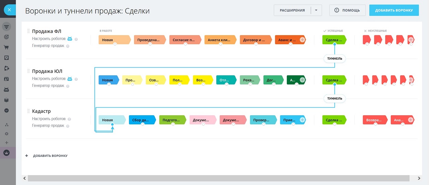Select the orange Новая stage in Продажа ФЛ
The width and height of the screenshot is (429, 185).
click(115, 40)
